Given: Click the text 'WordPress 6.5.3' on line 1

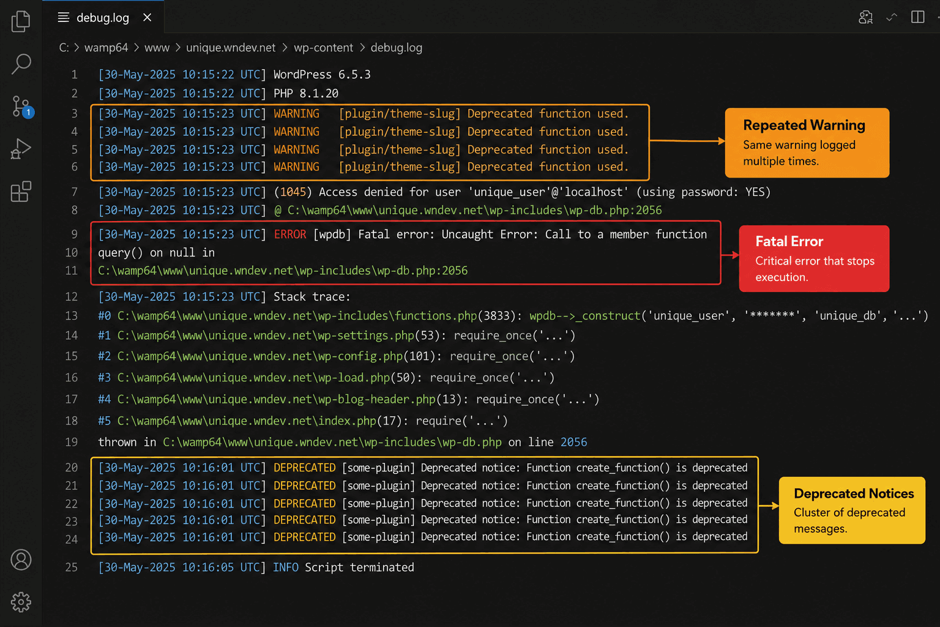Looking at the screenshot, I should click(322, 74).
